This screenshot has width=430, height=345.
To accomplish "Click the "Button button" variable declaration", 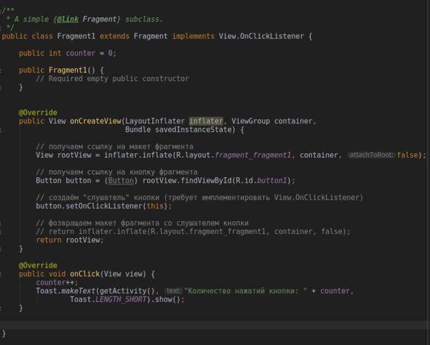I will pos(63,180).
